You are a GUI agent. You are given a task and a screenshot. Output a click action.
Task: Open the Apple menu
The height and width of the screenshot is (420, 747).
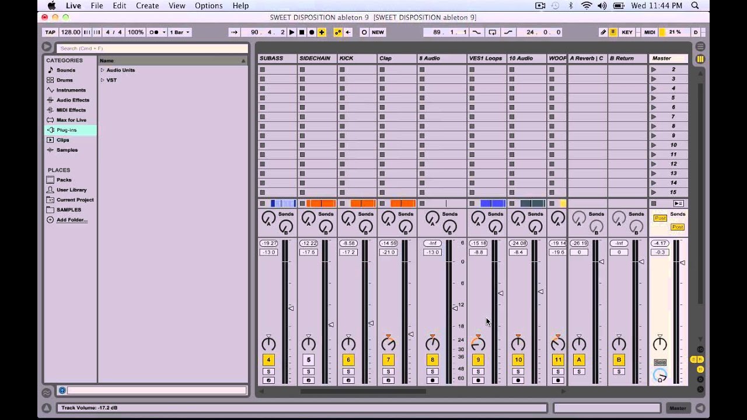point(51,6)
